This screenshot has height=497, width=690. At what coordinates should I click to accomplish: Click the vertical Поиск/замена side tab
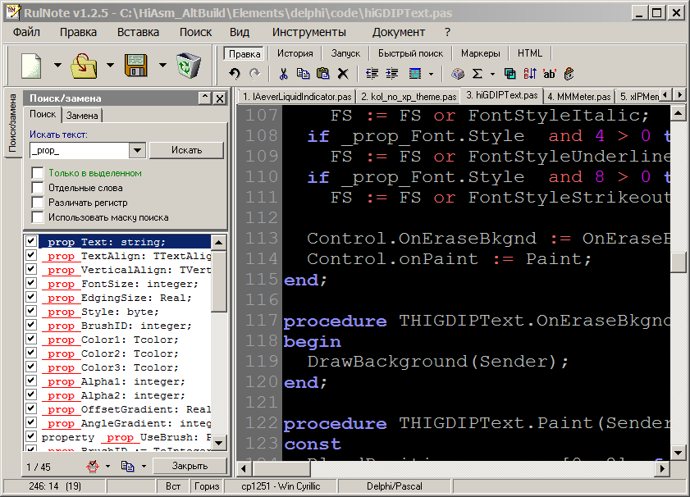12,123
